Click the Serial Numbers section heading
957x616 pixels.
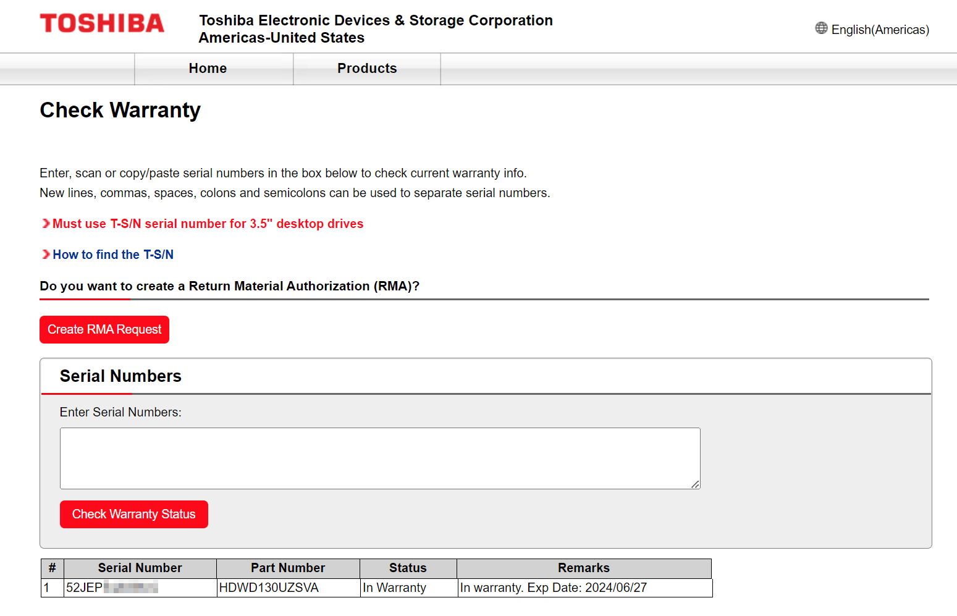[120, 376]
